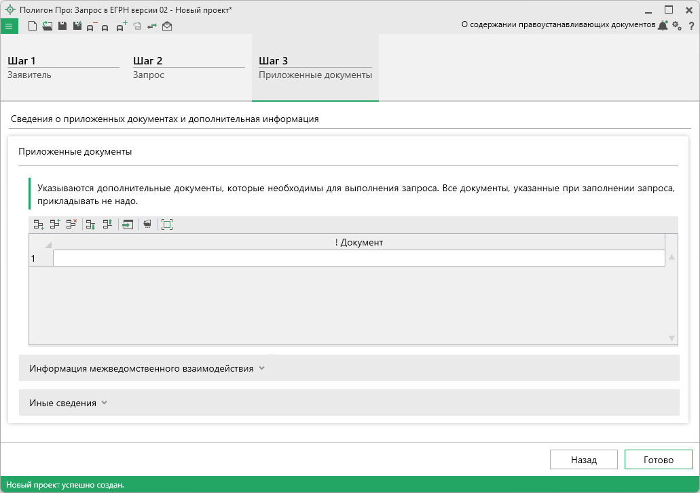Screen dimensions: 700x493
Task: Click the envelope send icon in toolbar
Action: click(x=167, y=26)
